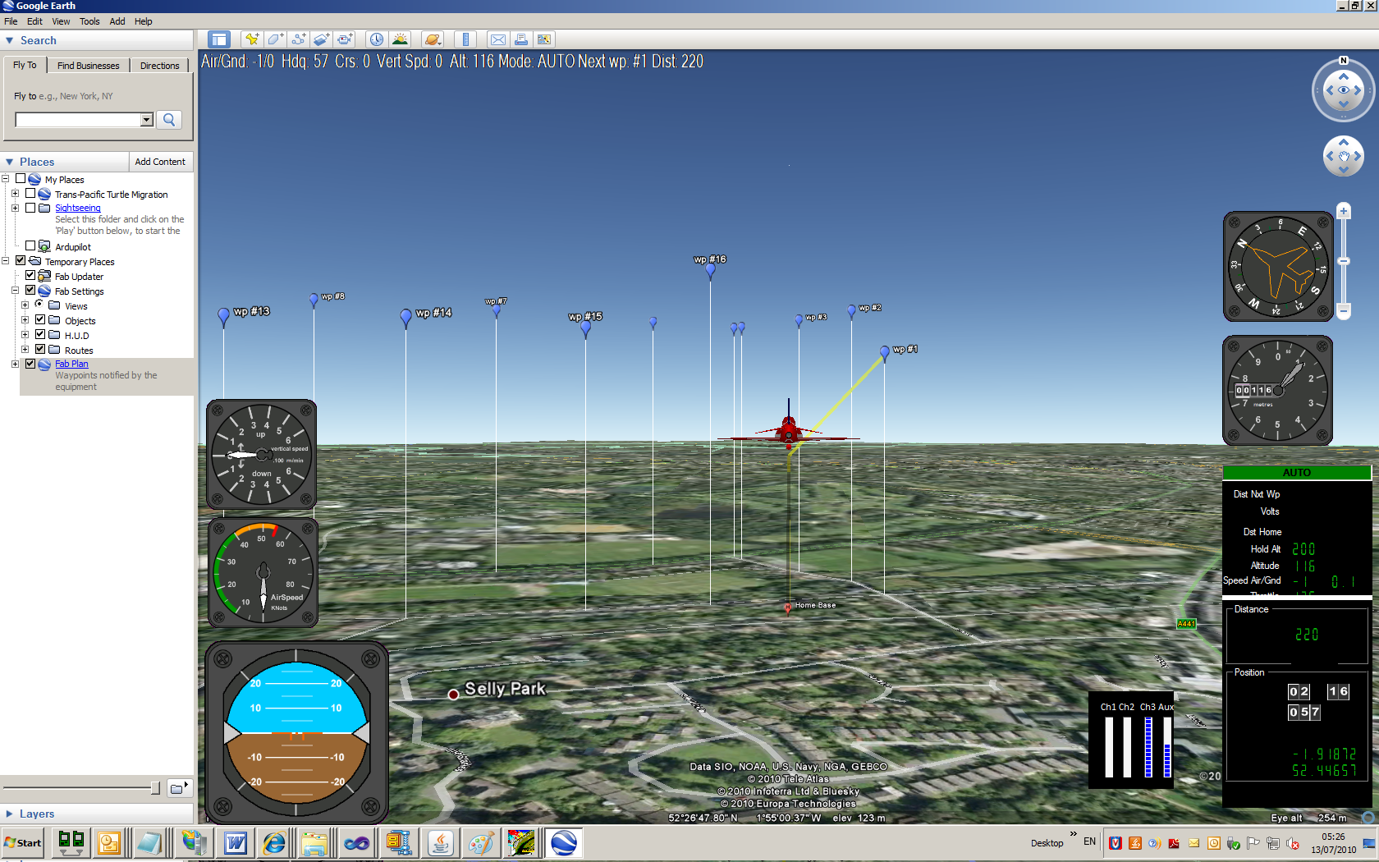Expand the Views folder node
Screen dimensions: 1379x862
click(25, 305)
